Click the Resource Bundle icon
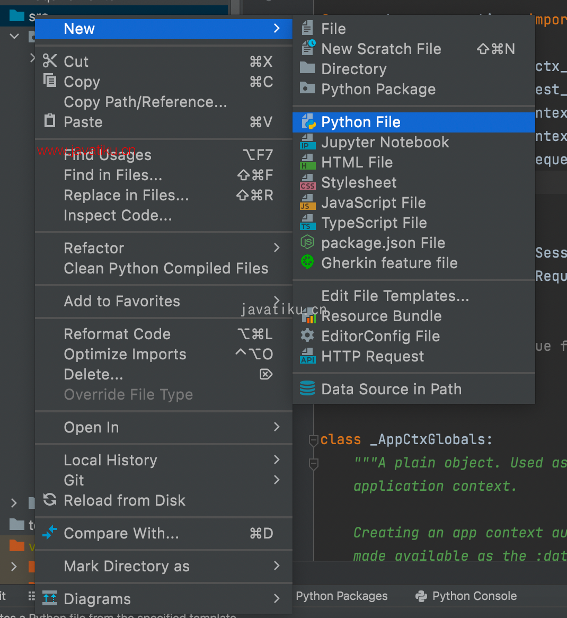The height and width of the screenshot is (618, 567). [x=309, y=316]
